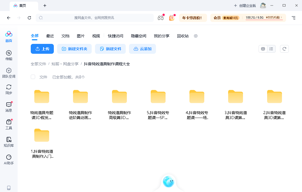Open a new tab with plus
Viewport: 302px width, 192px height.
[45, 5]
